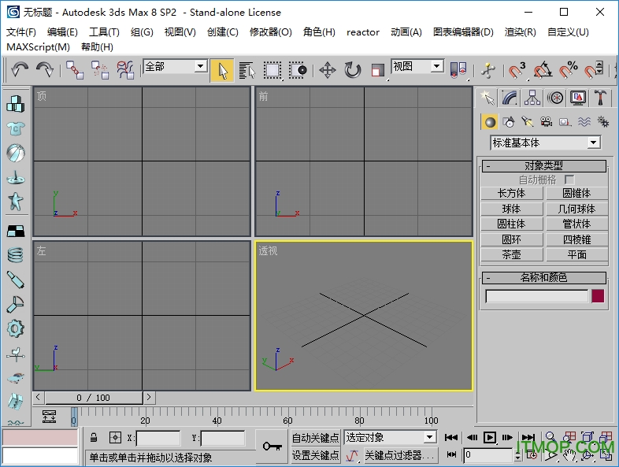Viewport: 619px width, 467px height.
Task: Switch to Cameras category icon
Action: pos(547,121)
